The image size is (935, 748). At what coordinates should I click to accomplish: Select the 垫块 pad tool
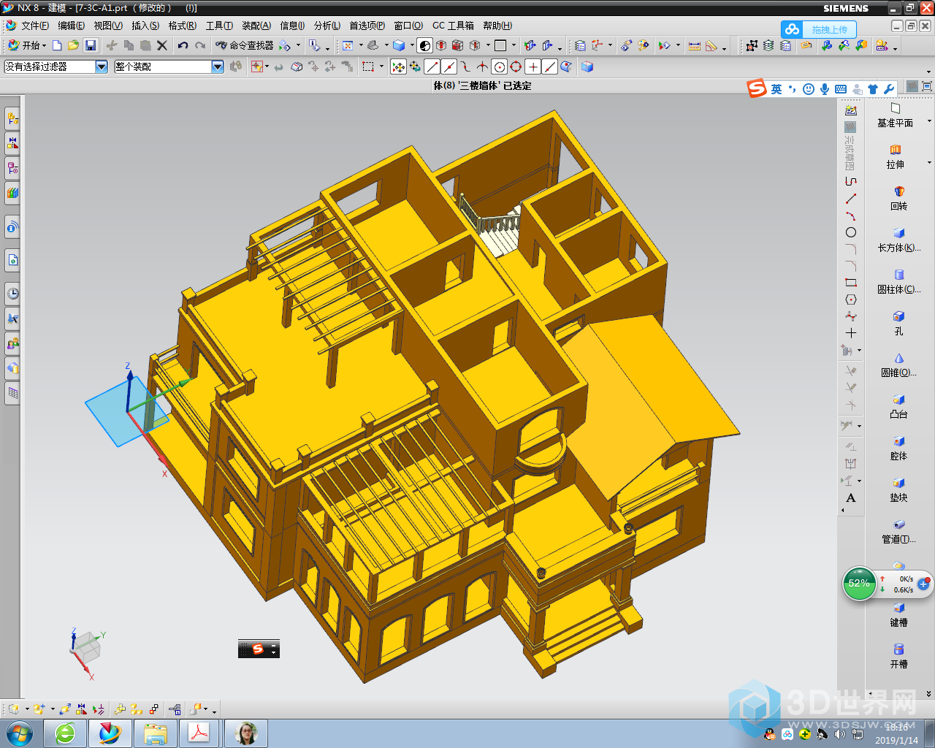pyautogui.click(x=898, y=489)
